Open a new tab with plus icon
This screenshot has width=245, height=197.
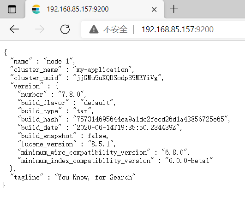[173, 9]
